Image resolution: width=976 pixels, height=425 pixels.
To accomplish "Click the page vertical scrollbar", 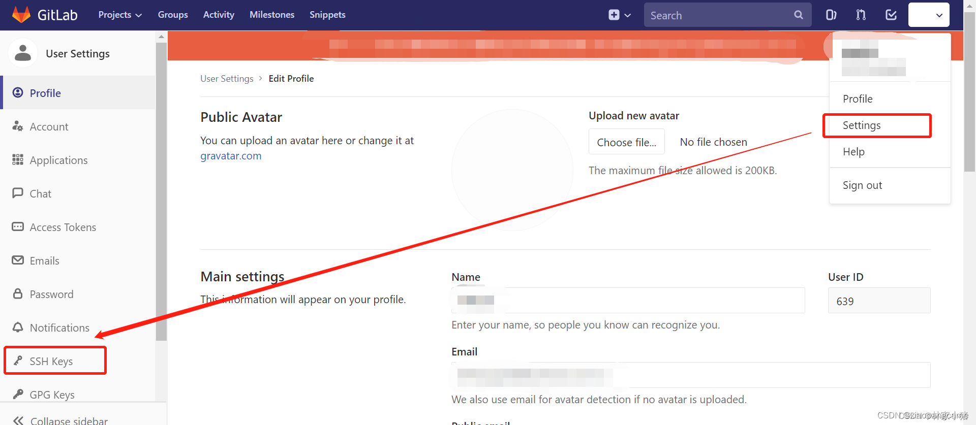I will (970, 92).
